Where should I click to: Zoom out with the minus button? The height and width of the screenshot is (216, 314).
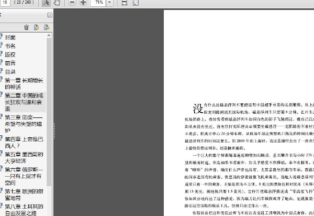pyautogui.click(x=72, y=3)
